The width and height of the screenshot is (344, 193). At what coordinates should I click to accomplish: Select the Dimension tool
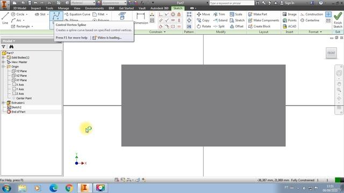(141, 18)
